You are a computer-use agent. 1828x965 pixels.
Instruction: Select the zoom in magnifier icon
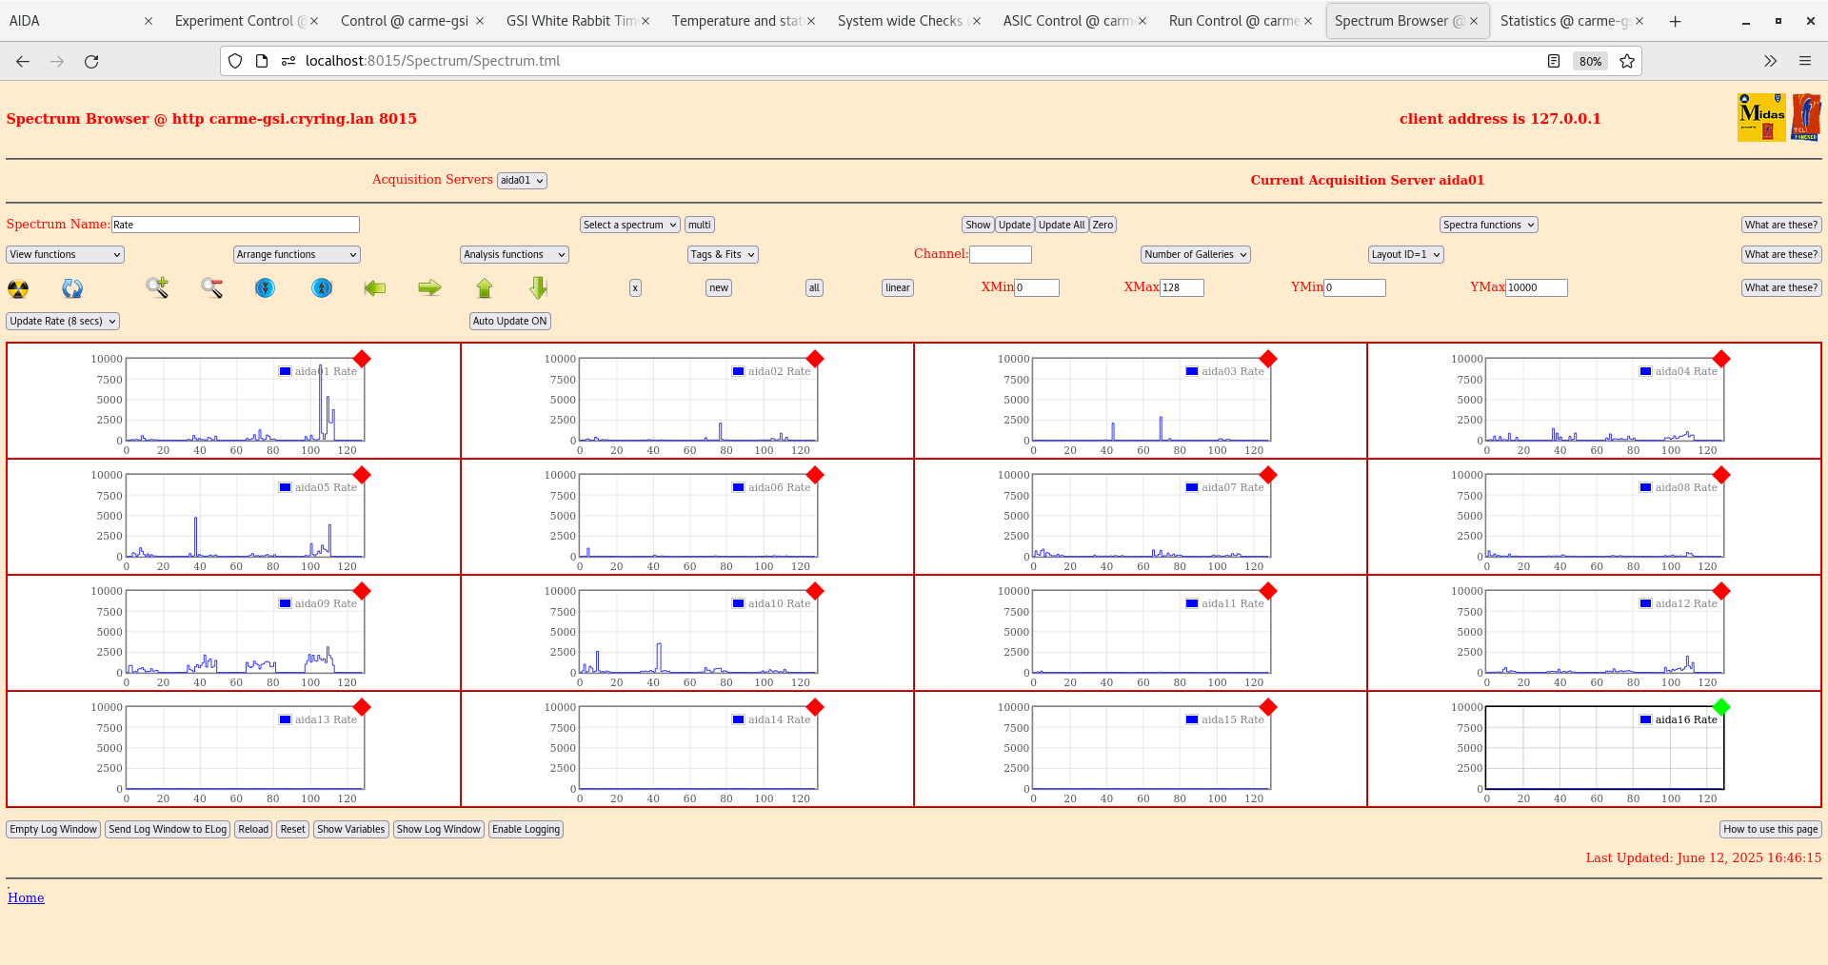(156, 288)
